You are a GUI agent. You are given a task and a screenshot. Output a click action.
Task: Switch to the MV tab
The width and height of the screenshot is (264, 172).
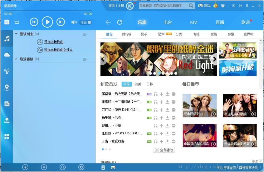(193, 22)
